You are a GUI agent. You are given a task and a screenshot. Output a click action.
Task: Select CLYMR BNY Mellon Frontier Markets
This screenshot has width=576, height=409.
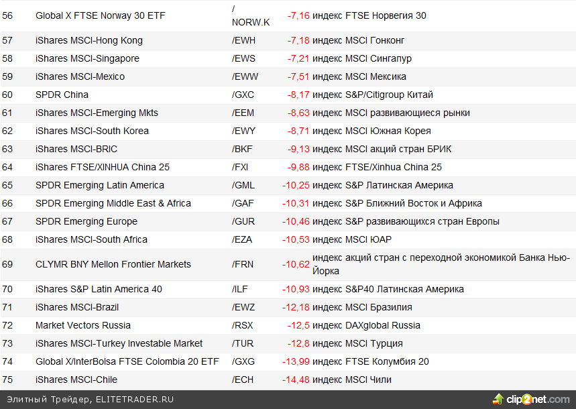pyautogui.click(x=113, y=264)
